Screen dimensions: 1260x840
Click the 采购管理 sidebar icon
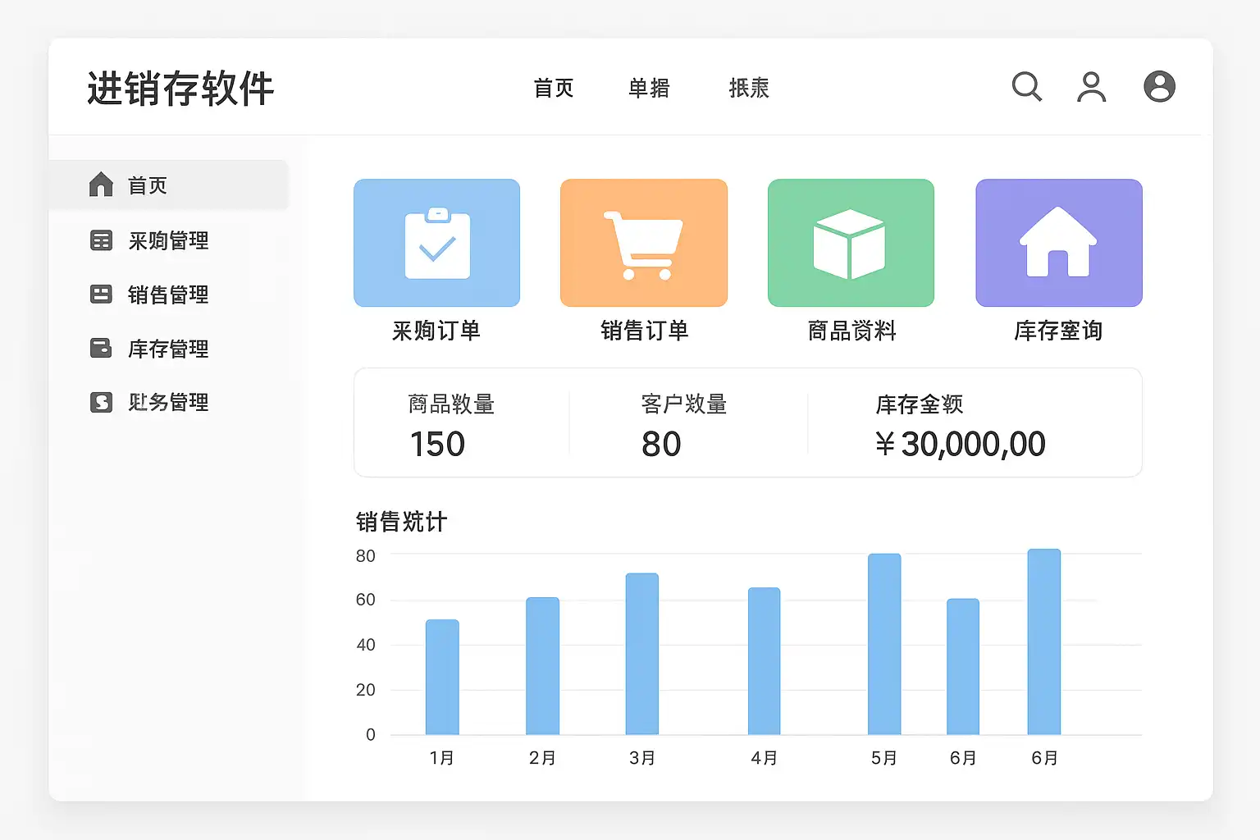pos(101,240)
